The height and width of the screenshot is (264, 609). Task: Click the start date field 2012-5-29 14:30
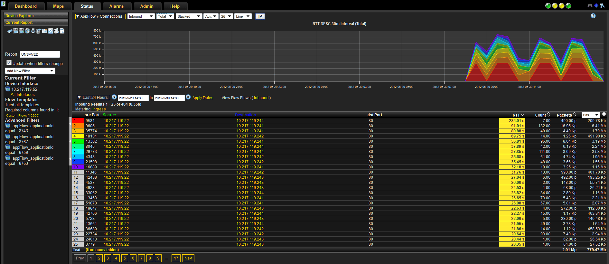click(133, 98)
